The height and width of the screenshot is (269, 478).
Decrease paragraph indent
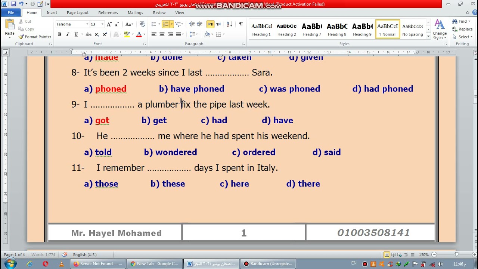[192, 24]
